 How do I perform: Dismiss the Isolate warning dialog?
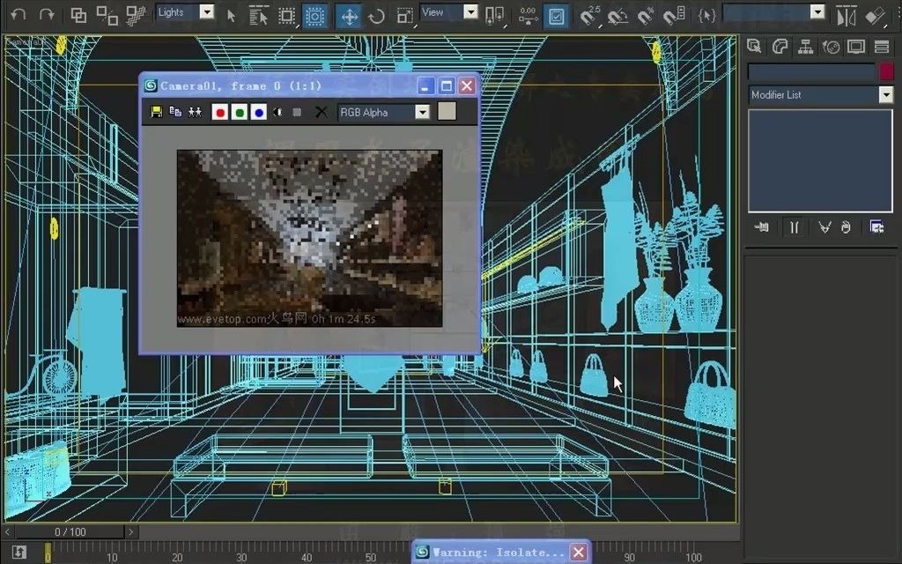[578, 551]
